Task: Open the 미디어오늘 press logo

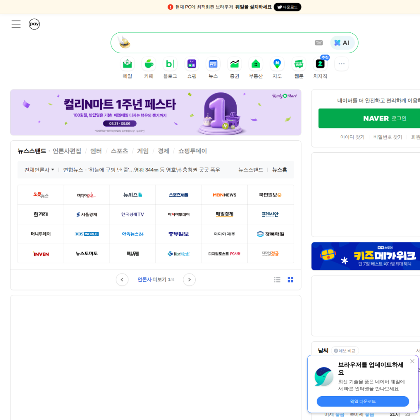Action: point(87,195)
